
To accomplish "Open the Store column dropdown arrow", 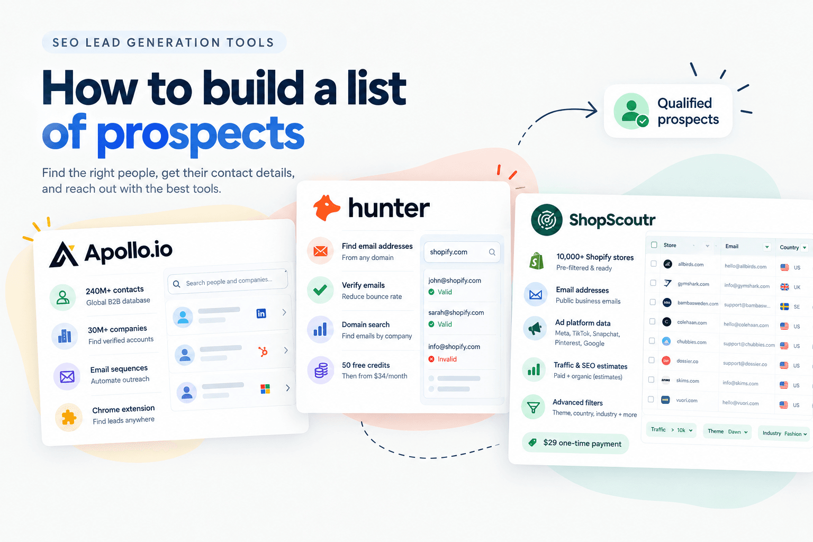I will [707, 246].
